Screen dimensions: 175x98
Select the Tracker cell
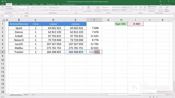19,52
